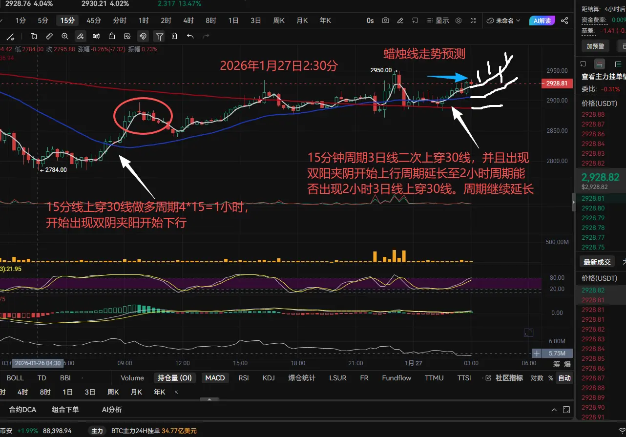Delete drawings with the trash icon
The image size is (626, 437).
174,36
